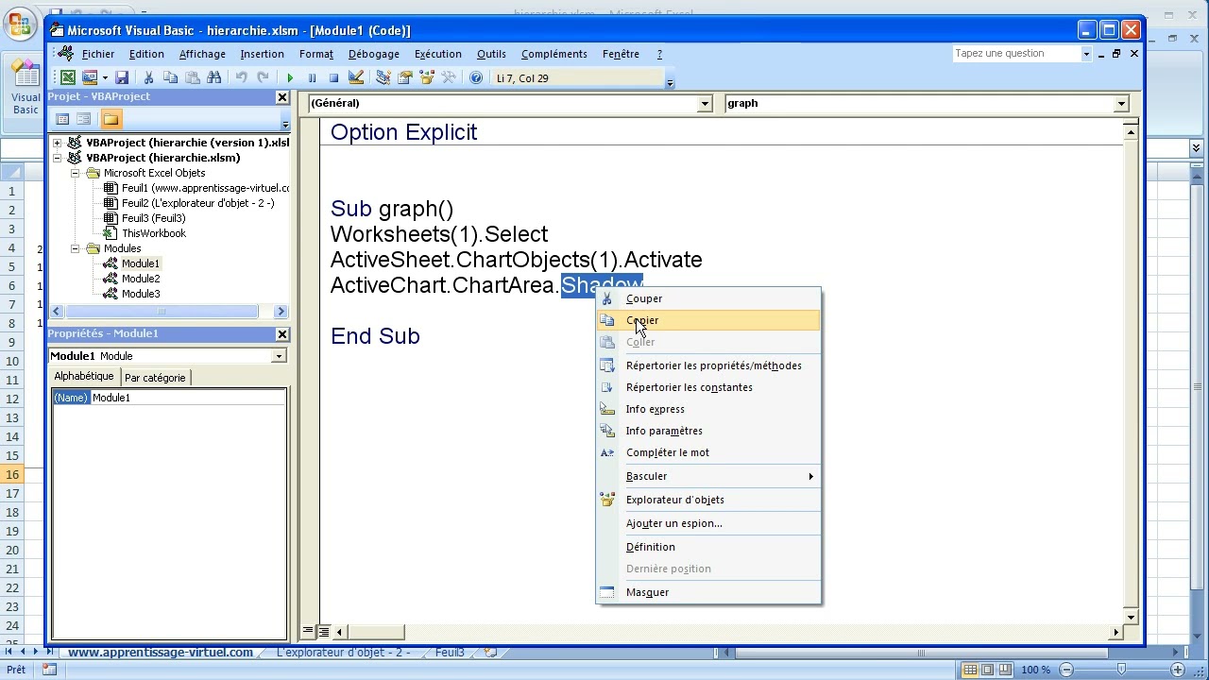Click the Break (pause) icon
This screenshot has height=680, width=1209.
pyautogui.click(x=312, y=77)
